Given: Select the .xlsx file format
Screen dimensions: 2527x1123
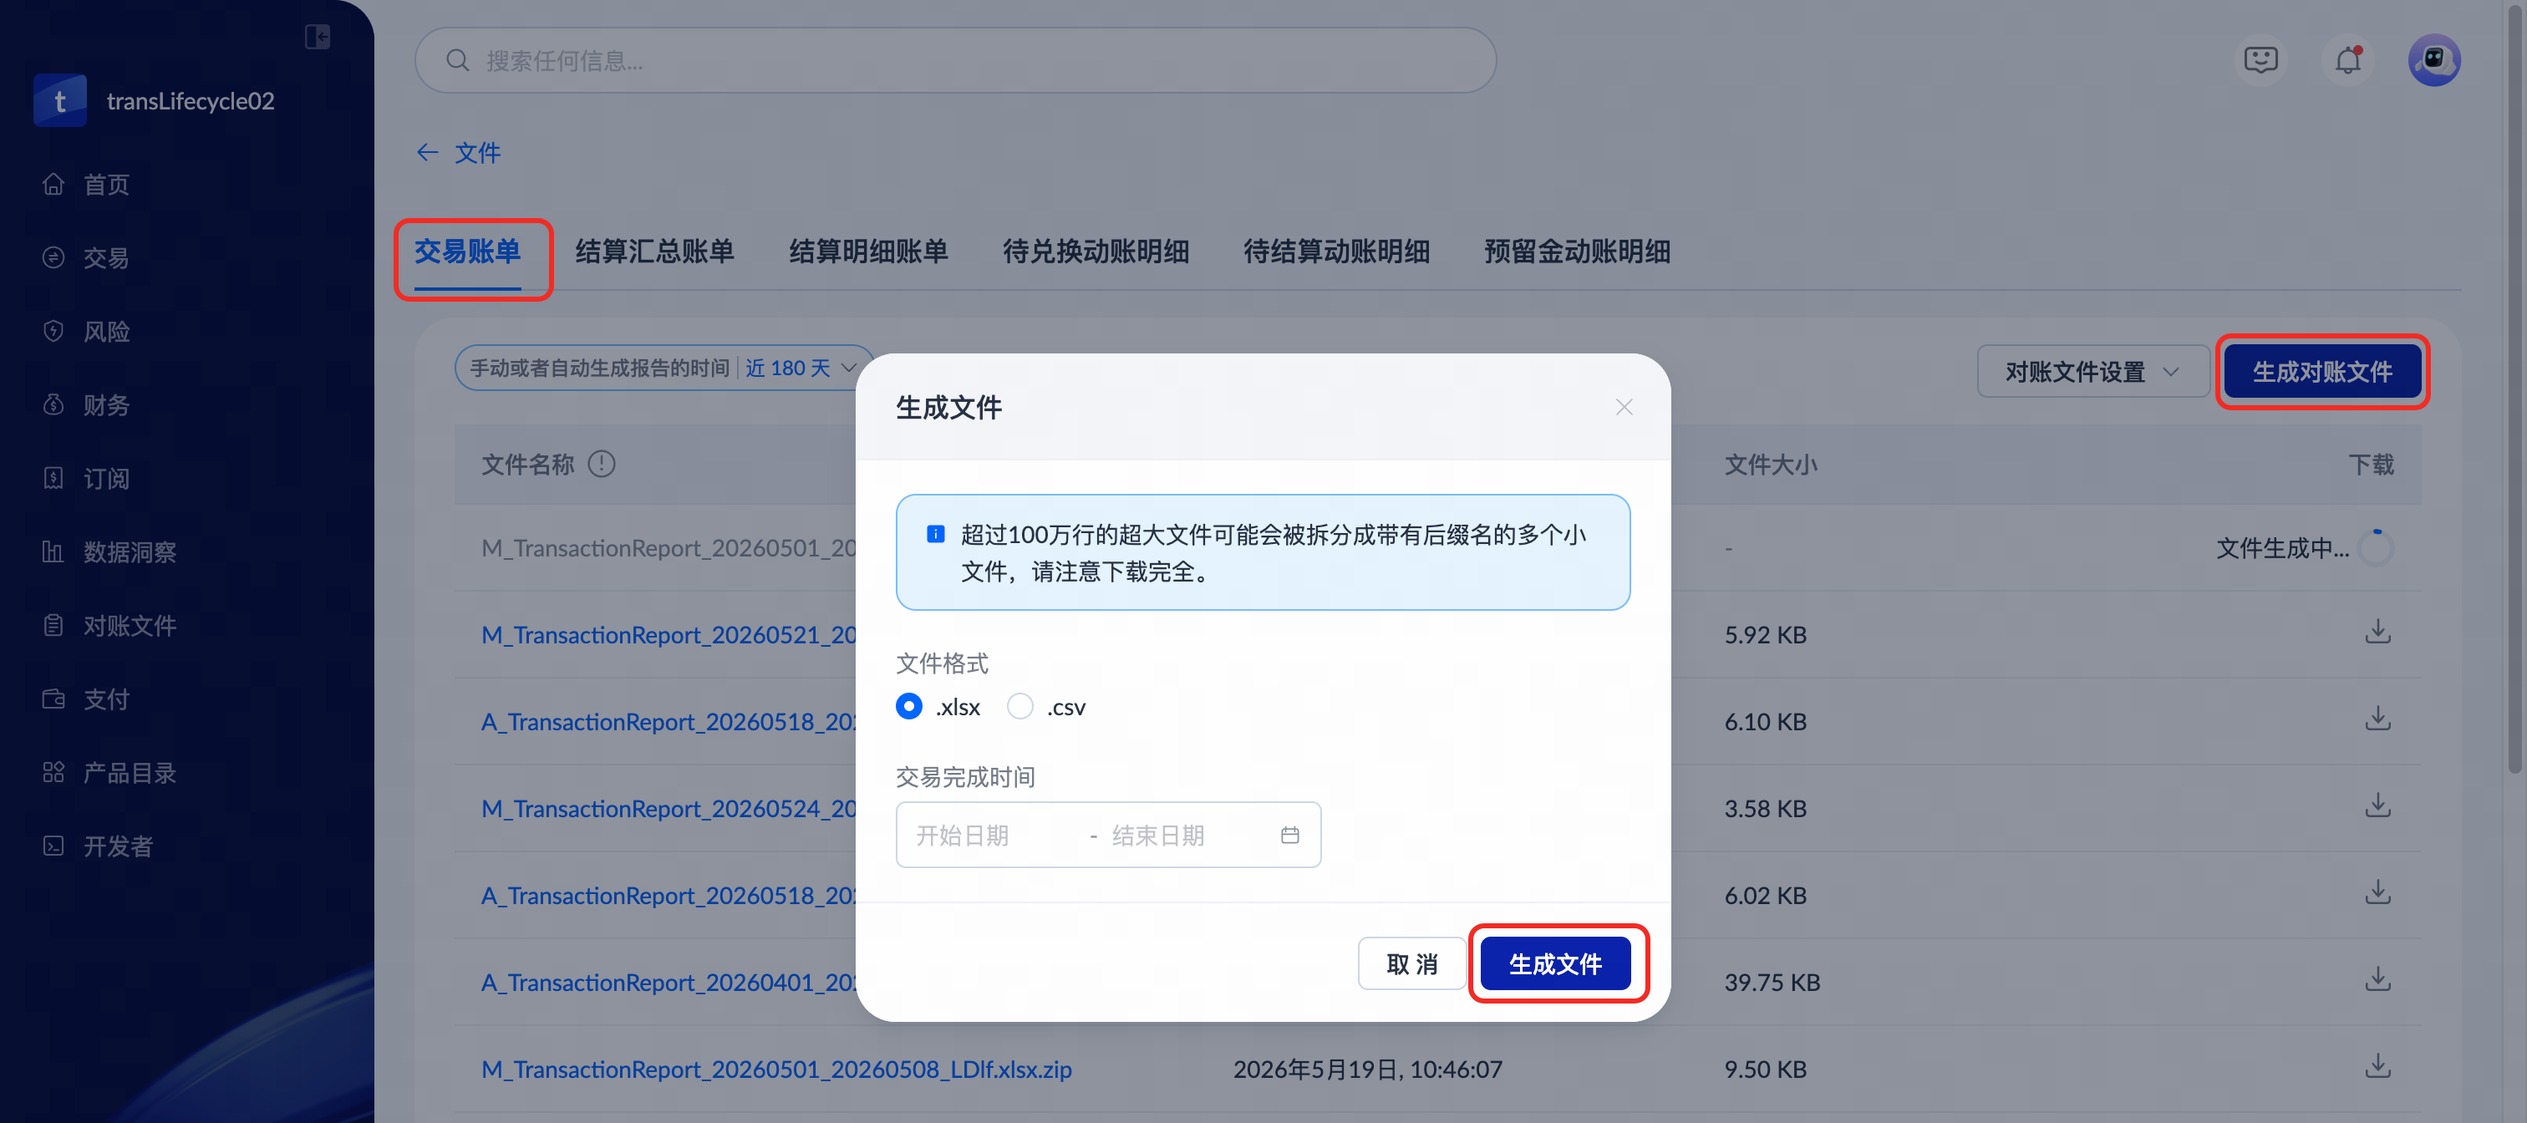Looking at the screenshot, I should click(908, 706).
